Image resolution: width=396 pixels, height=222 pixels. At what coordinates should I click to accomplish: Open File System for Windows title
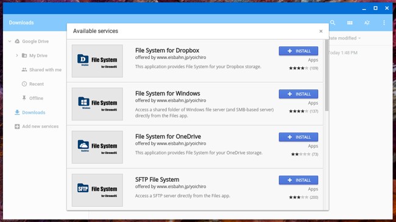click(x=168, y=93)
